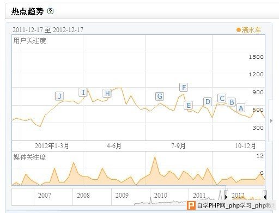The width and height of the screenshot is (279, 213).
Task: Select news marker I on the chart
Action: point(83,92)
